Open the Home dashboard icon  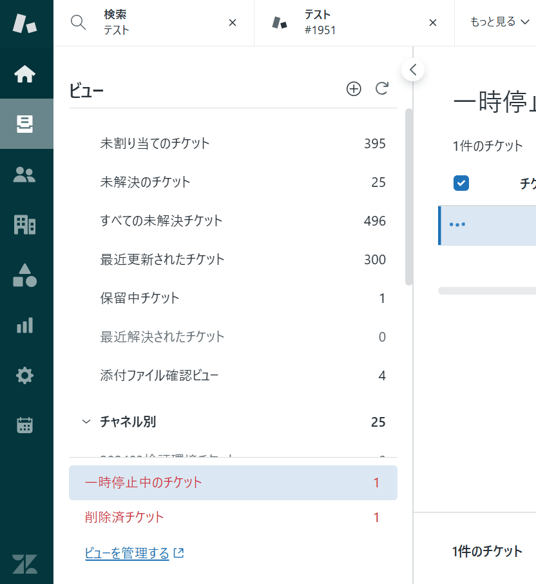25,74
